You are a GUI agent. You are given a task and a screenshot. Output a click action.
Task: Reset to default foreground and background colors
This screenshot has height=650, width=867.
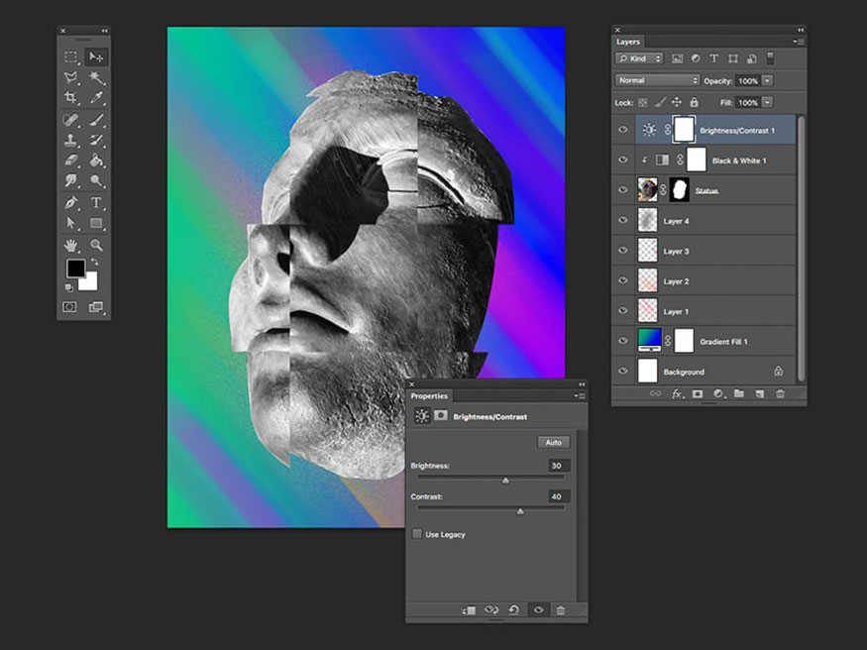click(69, 287)
